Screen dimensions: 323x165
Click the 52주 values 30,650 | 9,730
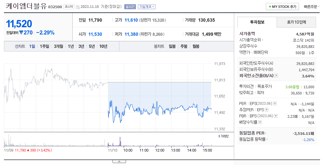[302, 93]
